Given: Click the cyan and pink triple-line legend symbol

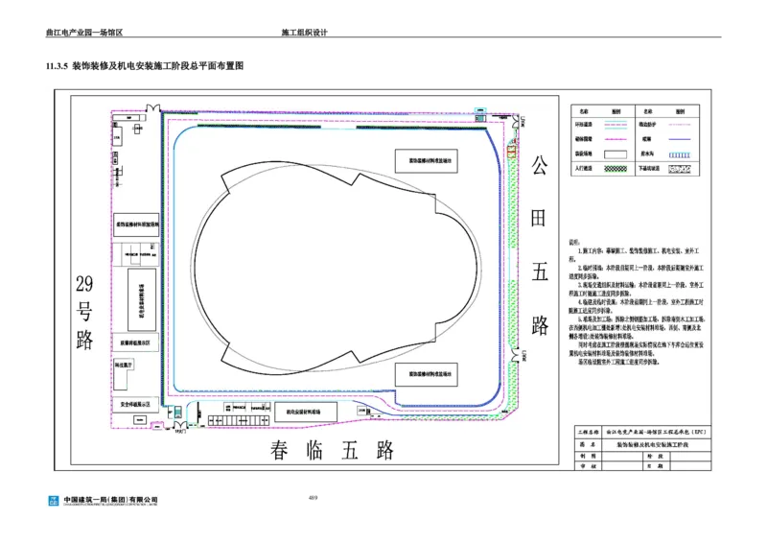Looking at the screenshot, I should point(616,126).
